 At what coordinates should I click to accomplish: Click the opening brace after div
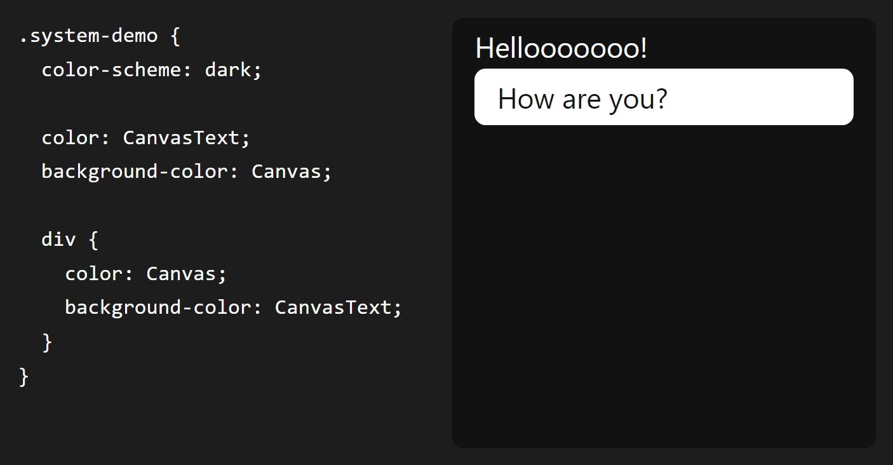[x=93, y=239]
